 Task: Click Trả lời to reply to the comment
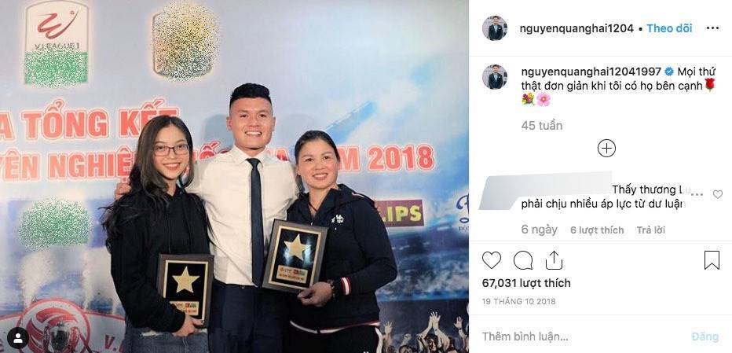point(651,230)
